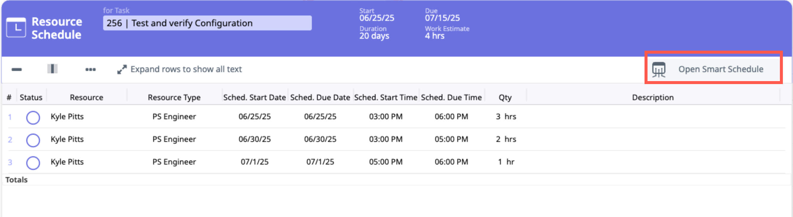This screenshot has width=793, height=217.
Task: Open the three-dots more options menu
Action: pos(91,69)
